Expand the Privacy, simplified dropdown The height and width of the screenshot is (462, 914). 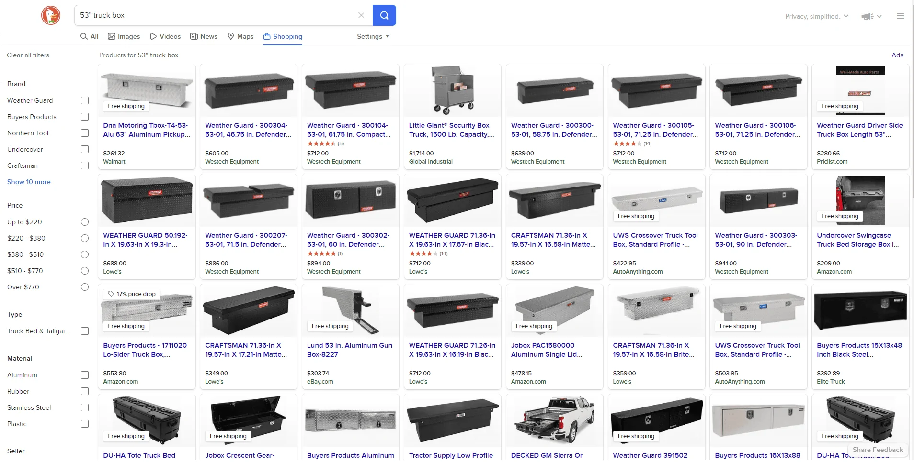(817, 16)
